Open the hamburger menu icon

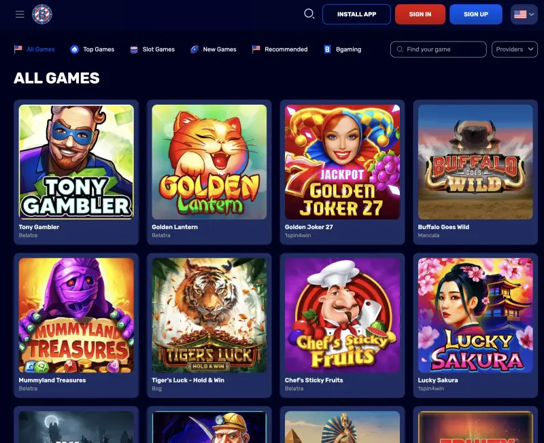coord(20,14)
